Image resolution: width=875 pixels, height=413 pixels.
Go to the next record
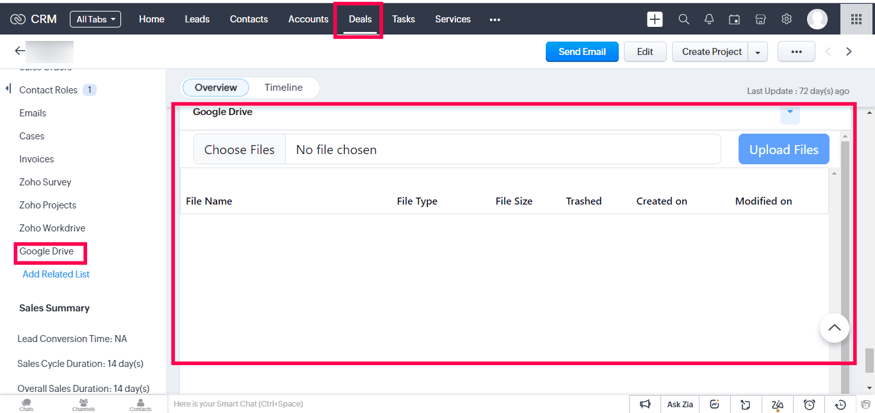(x=849, y=52)
